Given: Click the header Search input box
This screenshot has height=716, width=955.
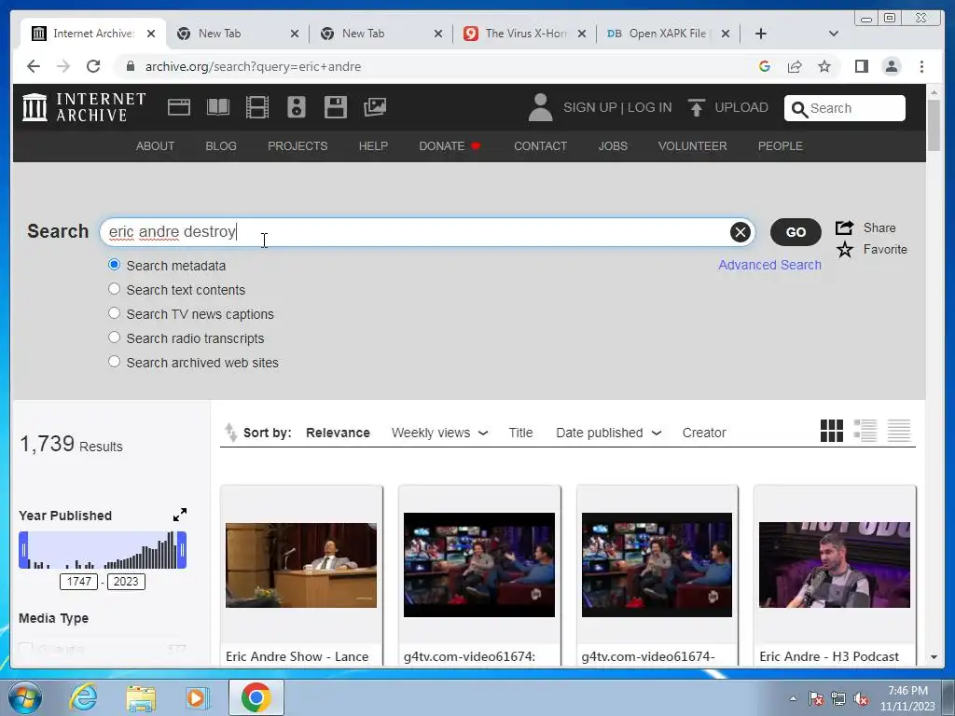Looking at the screenshot, I should pyautogui.click(x=845, y=108).
